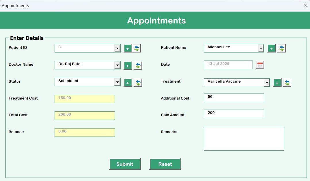
Task: Select the Balance field 6.00
Action: [85, 133]
